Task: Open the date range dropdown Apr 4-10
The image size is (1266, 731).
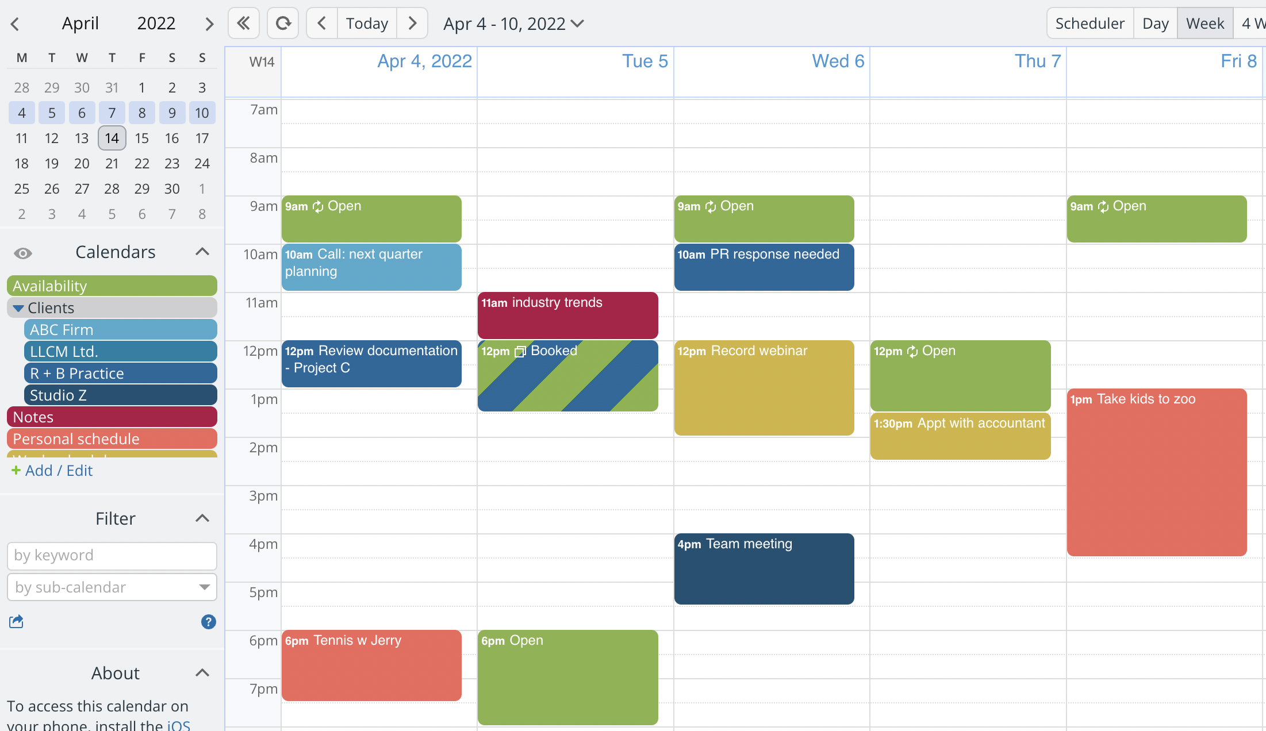Action: (514, 24)
